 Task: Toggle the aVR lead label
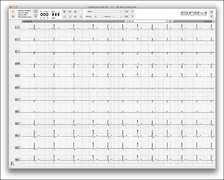(x=17, y=64)
